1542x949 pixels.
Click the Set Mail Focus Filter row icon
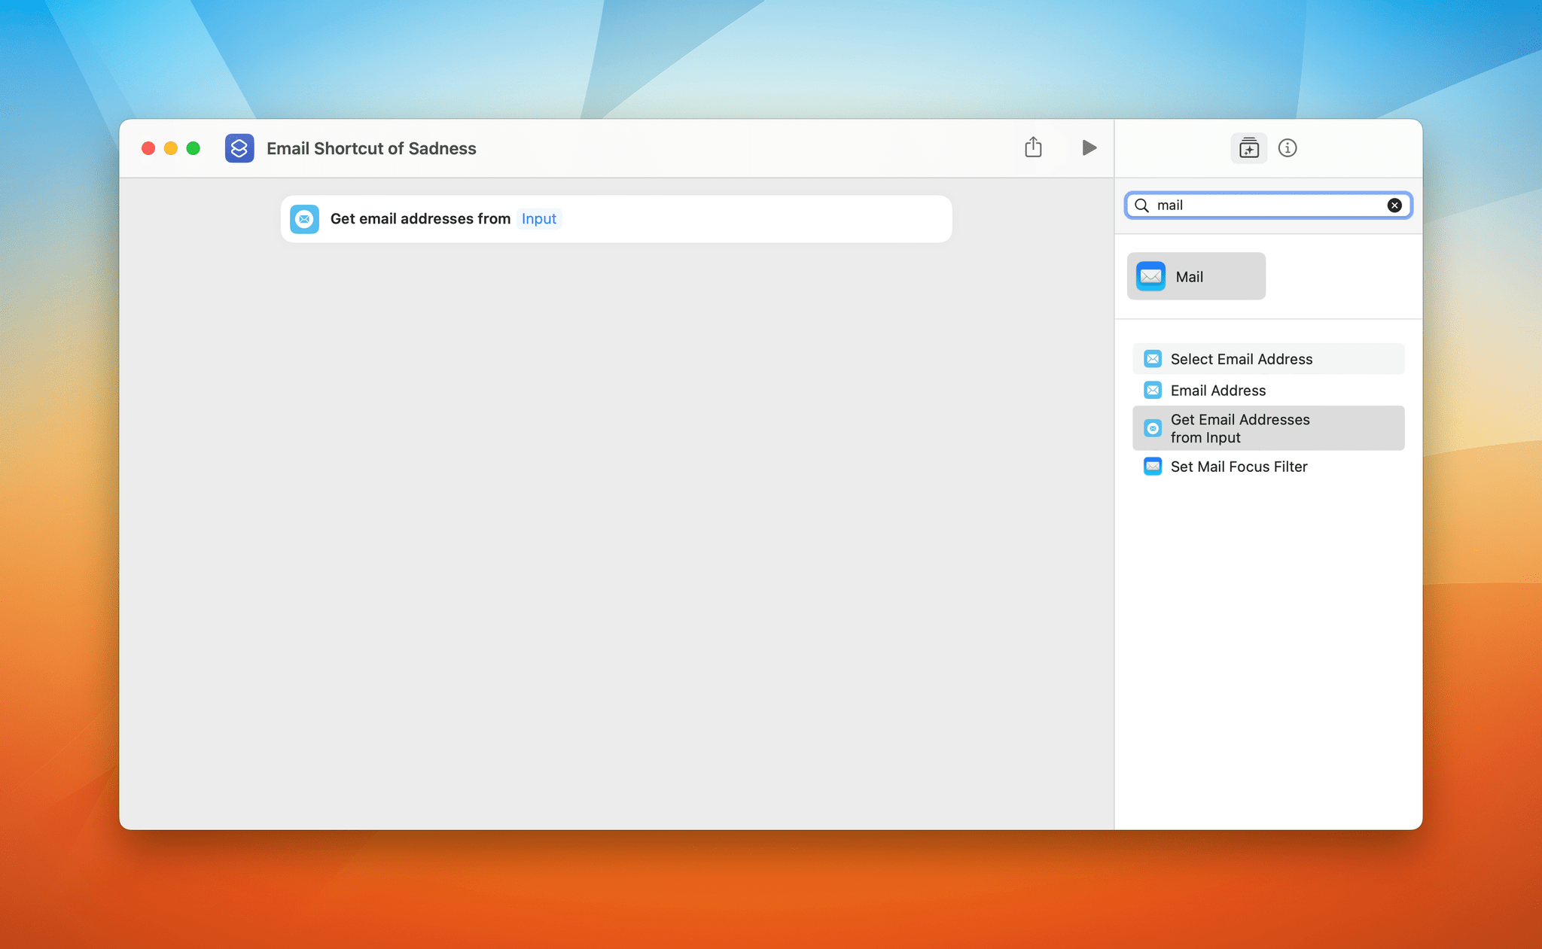pos(1153,467)
